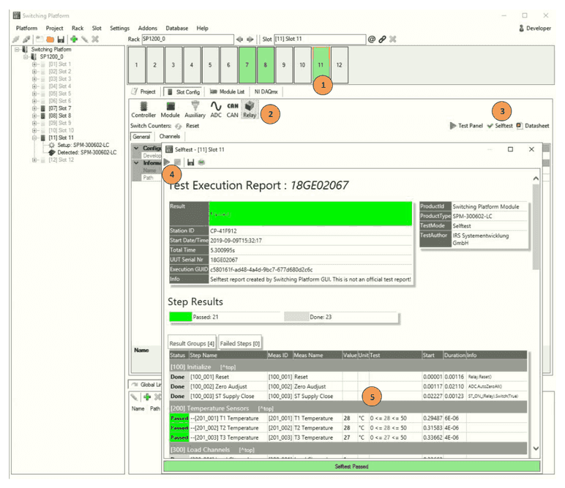The image size is (565, 488).
Task: Go to previous rack with left arrow
Action: [x=239, y=40]
